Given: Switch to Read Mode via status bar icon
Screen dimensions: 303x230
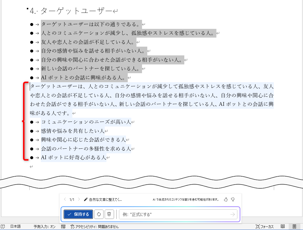Looking at the screenshot, I should (283, 226).
